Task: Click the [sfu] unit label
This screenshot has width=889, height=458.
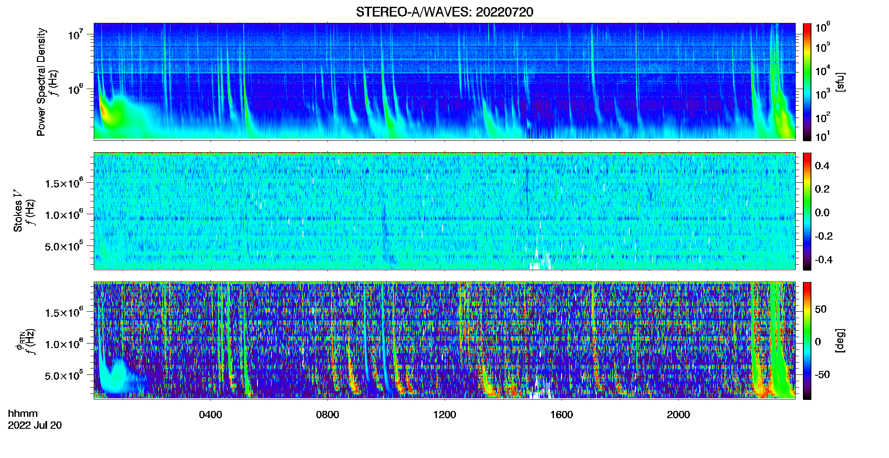Action: 840,82
